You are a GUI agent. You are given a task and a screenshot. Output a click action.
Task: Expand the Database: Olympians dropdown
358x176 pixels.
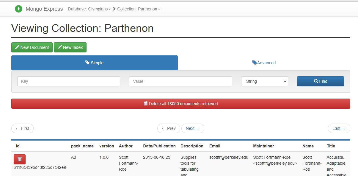[89, 9]
